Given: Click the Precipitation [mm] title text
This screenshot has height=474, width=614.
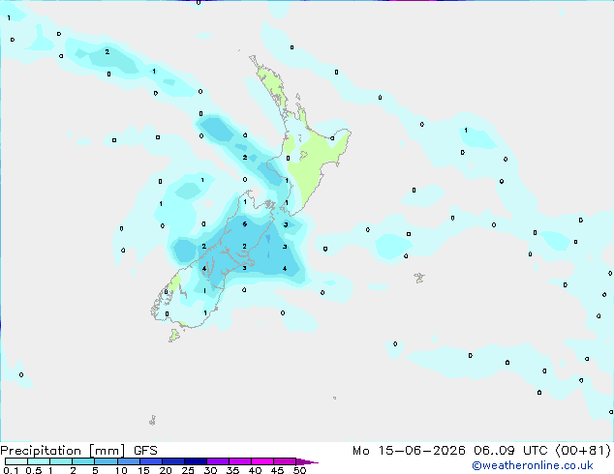Looking at the screenshot, I should 63,451.
